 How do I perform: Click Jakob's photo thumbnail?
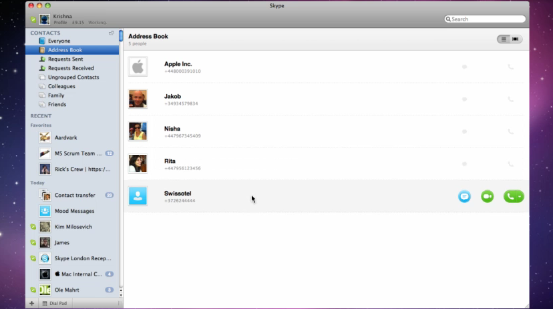138,99
